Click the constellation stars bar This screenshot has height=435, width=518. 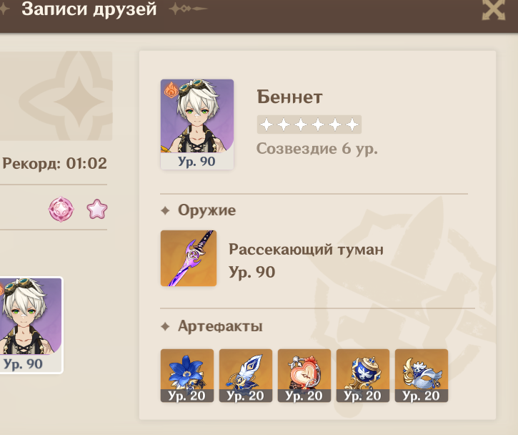(309, 124)
